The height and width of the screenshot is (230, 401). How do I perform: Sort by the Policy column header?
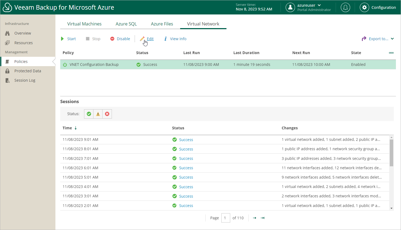[68, 53]
